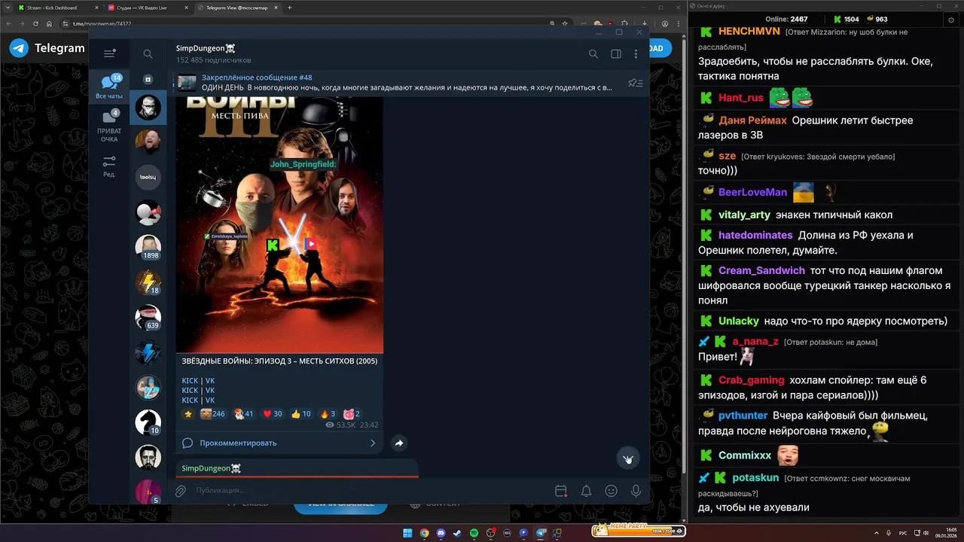Open the scheduled messages calendar icon

pyautogui.click(x=561, y=491)
